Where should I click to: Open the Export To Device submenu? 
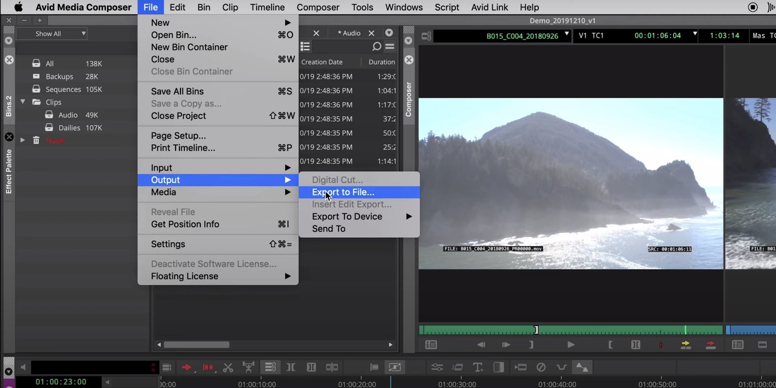coord(359,217)
